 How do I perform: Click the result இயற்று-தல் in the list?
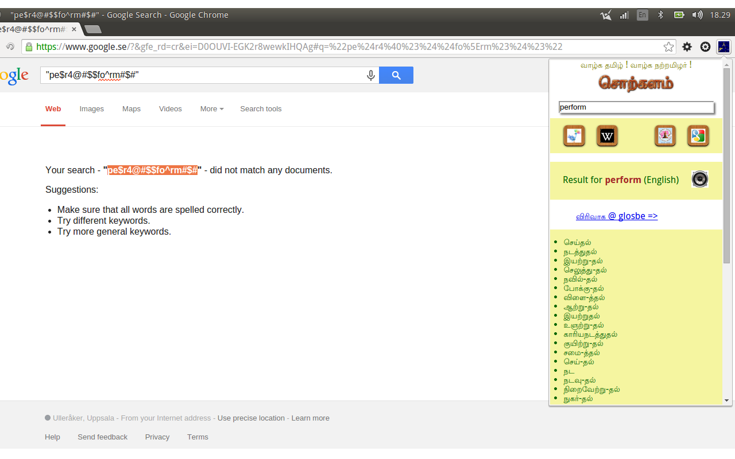click(x=583, y=261)
